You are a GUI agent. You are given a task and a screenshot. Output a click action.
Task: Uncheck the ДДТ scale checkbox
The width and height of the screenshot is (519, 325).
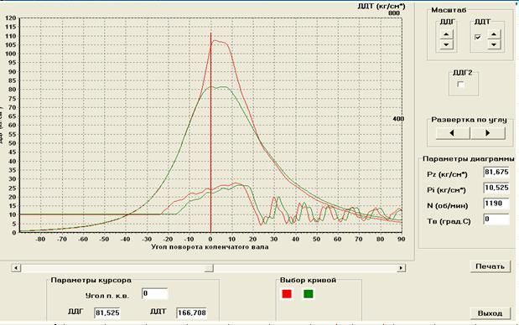tap(478, 38)
